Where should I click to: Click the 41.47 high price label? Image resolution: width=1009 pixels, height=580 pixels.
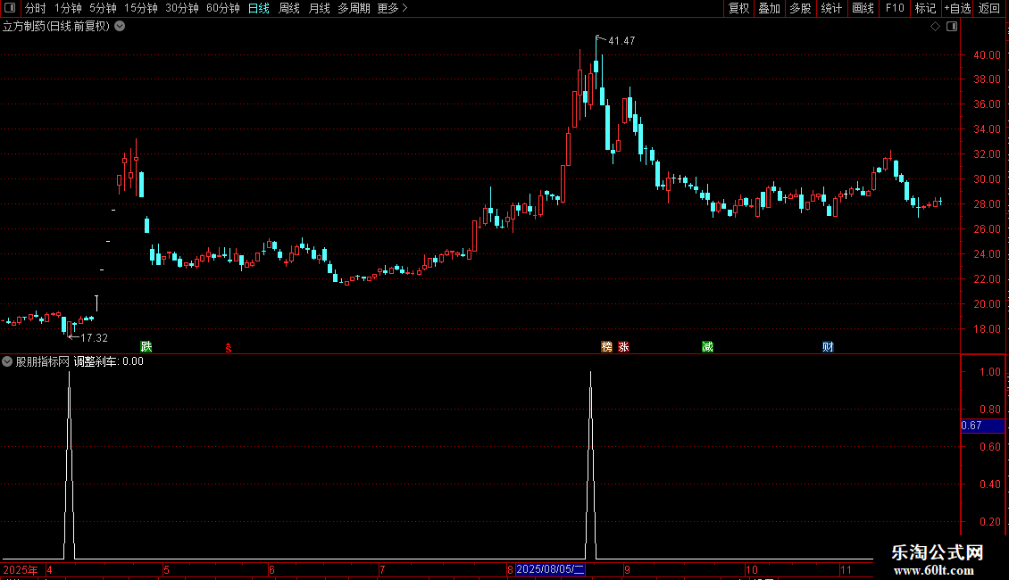coord(621,40)
